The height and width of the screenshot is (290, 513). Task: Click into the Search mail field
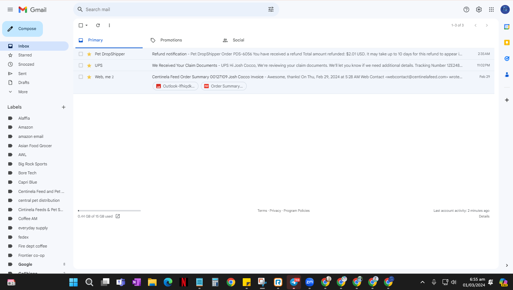click(x=176, y=10)
